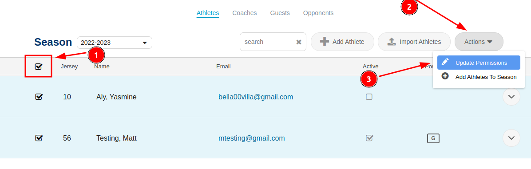Uncheck the row checkbox for Testing, Matt
This screenshot has width=531, height=169.
click(x=39, y=138)
